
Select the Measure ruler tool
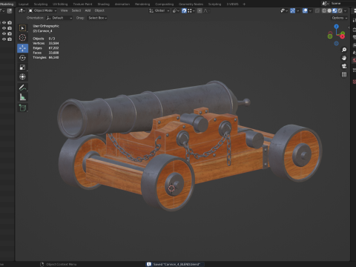point(22,97)
